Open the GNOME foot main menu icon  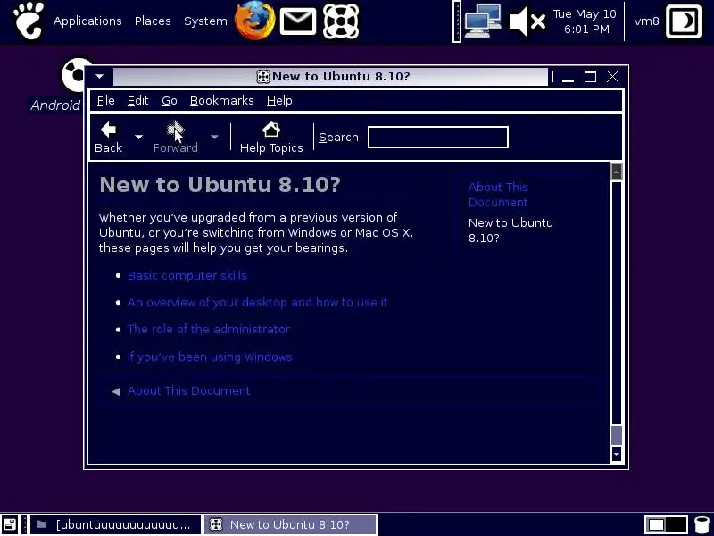pos(29,21)
